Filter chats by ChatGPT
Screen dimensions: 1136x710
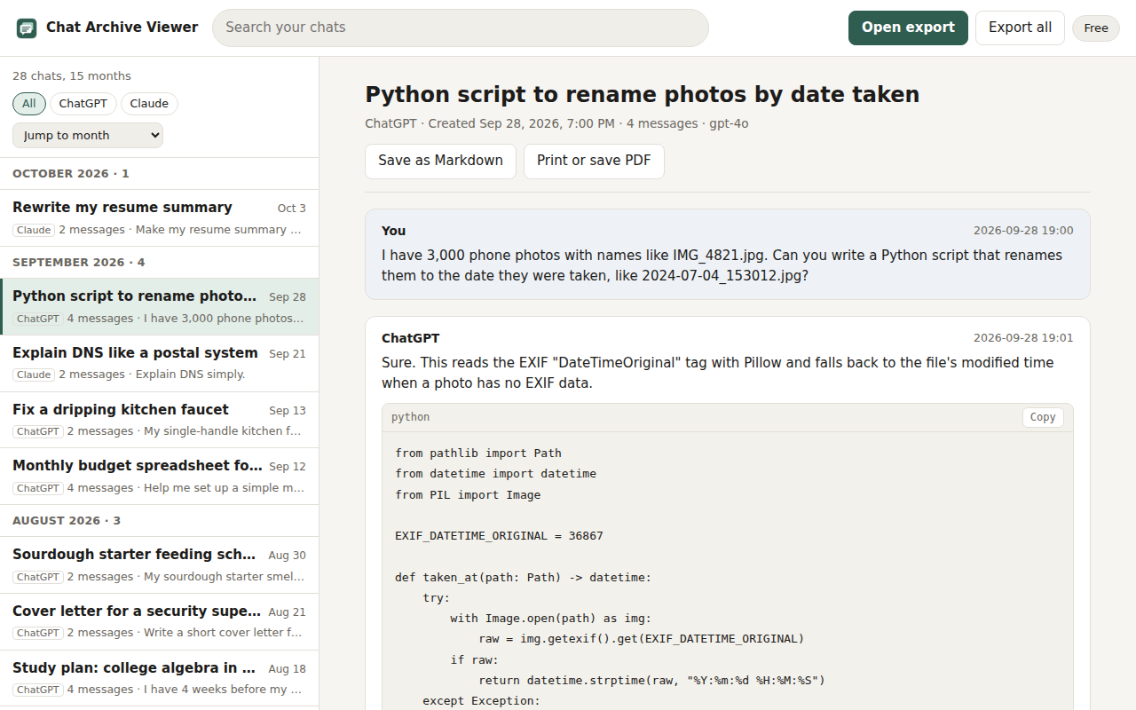click(x=83, y=104)
